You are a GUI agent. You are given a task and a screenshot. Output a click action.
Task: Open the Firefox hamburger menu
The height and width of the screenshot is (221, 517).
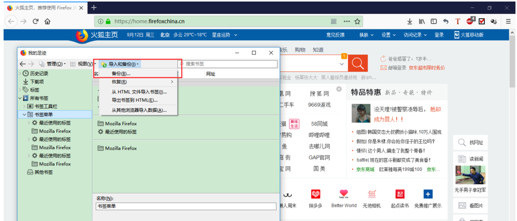point(508,21)
